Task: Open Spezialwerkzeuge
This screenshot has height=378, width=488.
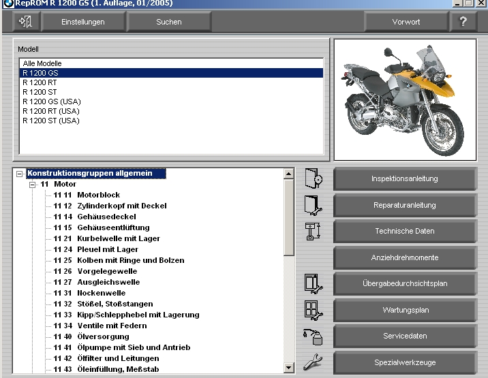Action: (405, 362)
